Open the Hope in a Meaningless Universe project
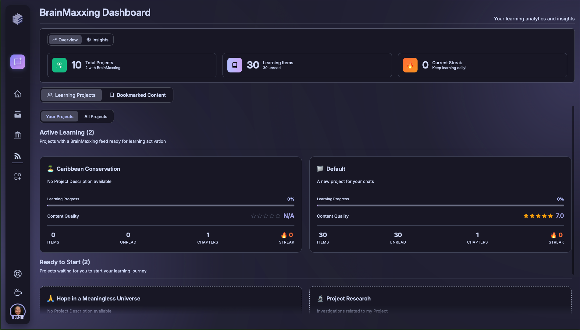 pos(171,299)
